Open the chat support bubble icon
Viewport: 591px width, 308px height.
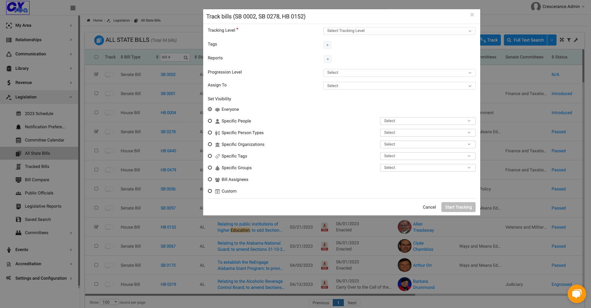coord(577,294)
